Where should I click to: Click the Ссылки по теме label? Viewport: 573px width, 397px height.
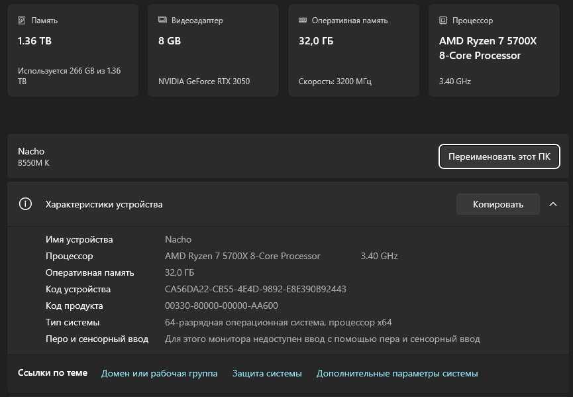coord(52,373)
